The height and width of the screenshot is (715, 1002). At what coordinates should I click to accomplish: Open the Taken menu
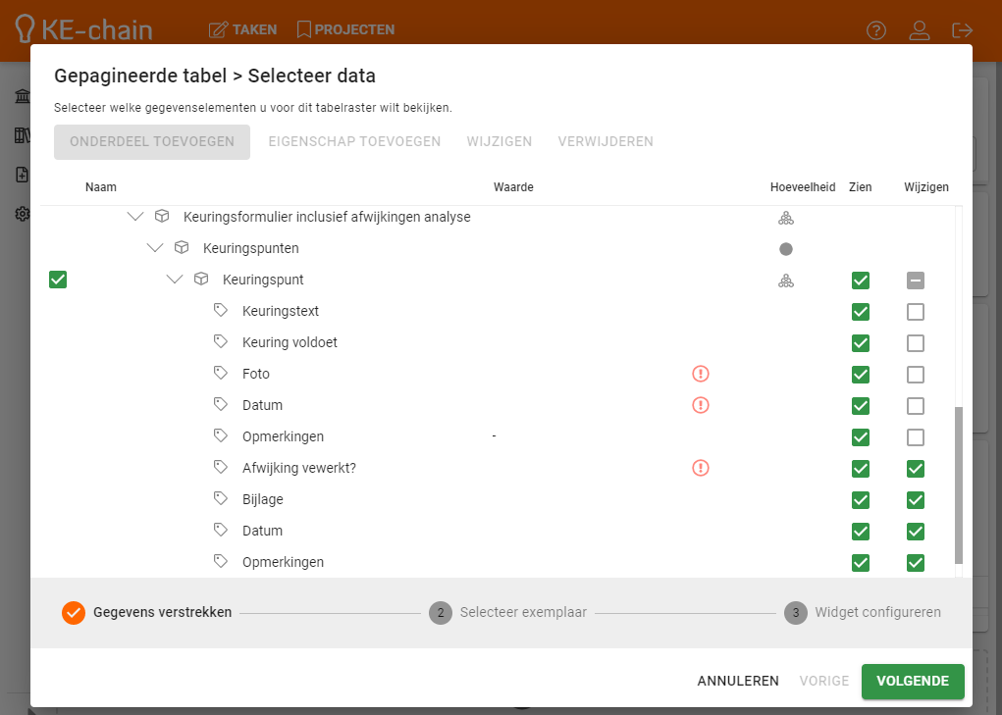(x=243, y=29)
